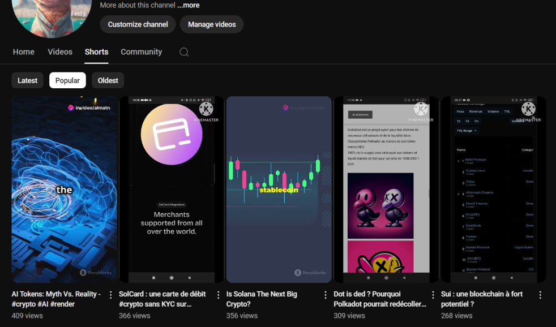Click the 309 views text
Viewport: 556px width, 327px height.
[x=349, y=316]
